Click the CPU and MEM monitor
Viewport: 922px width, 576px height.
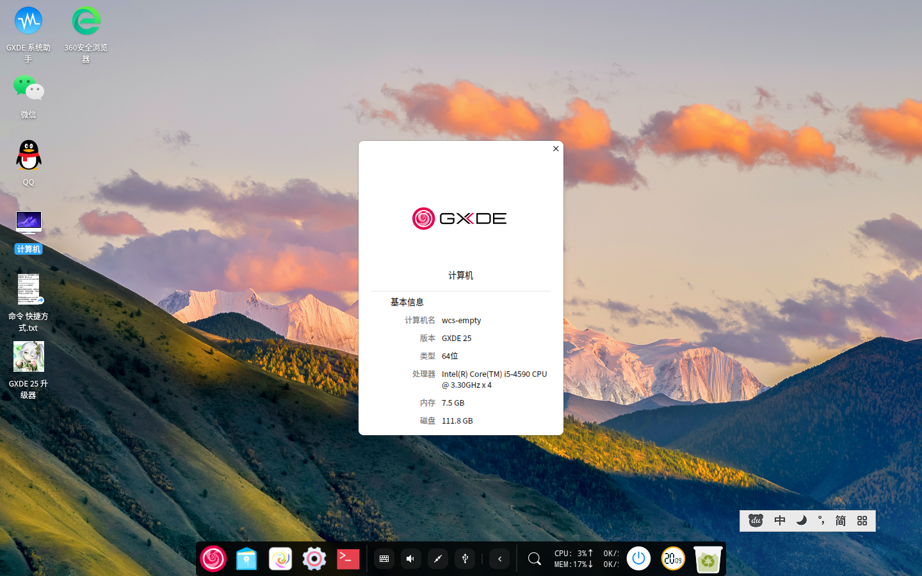(x=586, y=559)
